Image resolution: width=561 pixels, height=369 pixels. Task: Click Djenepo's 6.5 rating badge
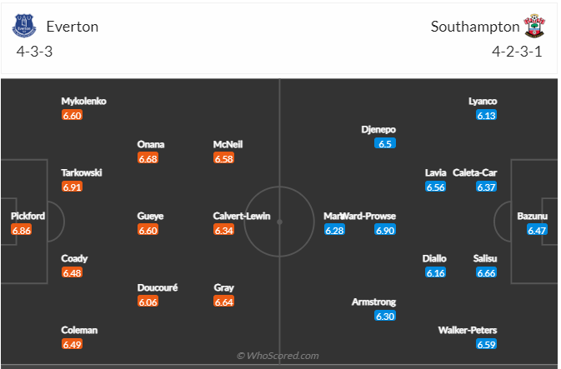[x=385, y=143]
